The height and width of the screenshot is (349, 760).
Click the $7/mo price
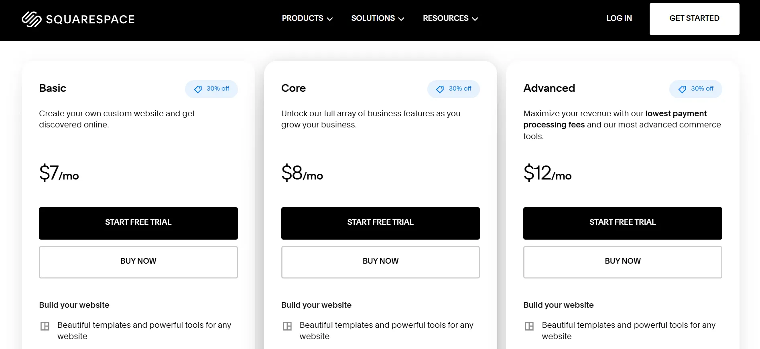(59, 173)
